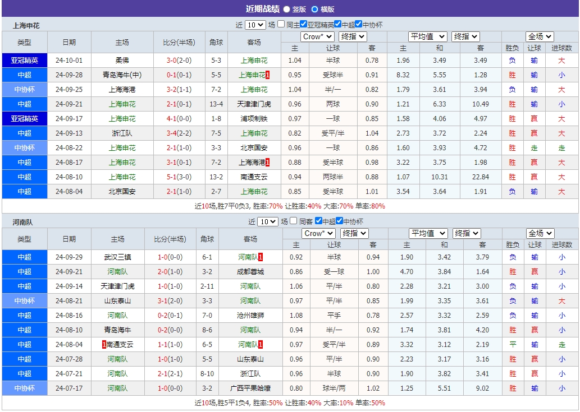
Task: Click the red card icon next to 河南队 on 24-09-29
Action: [x=261, y=257]
